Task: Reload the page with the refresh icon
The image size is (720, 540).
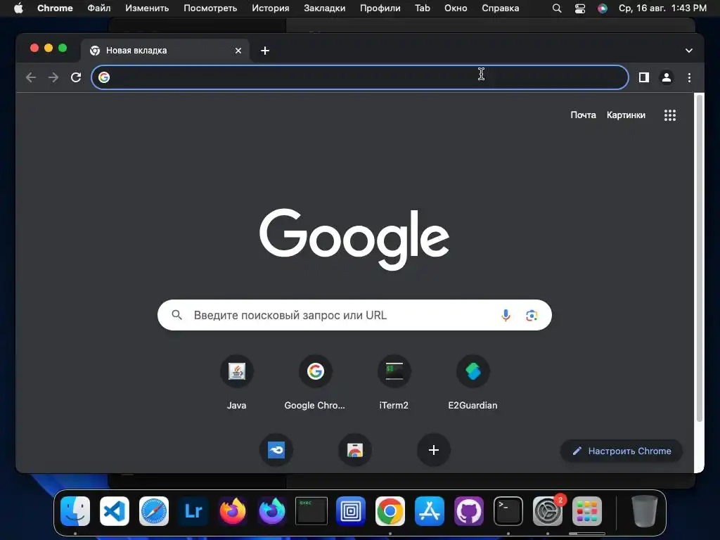Action: click(76, 77)
